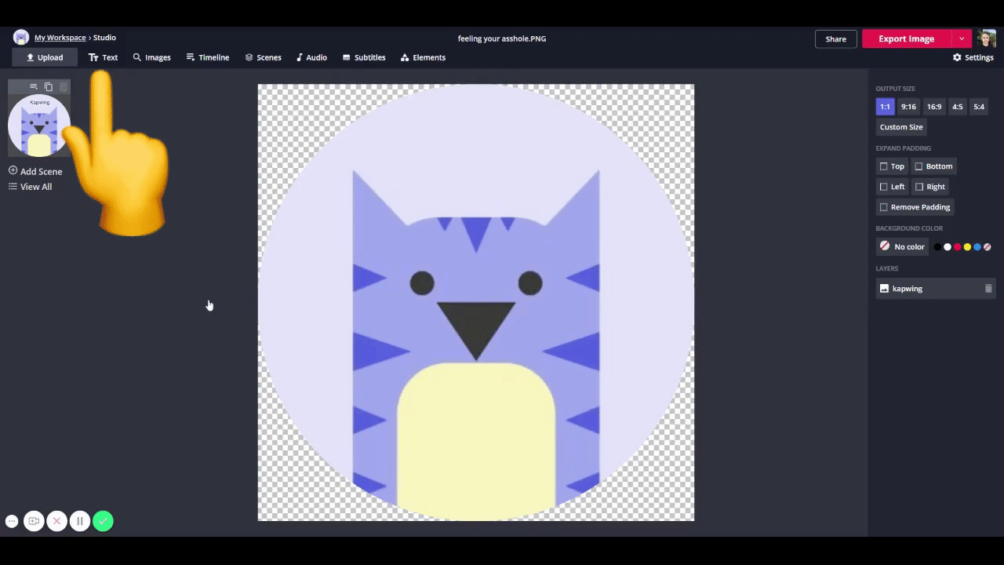Follow the My Workspace link
Image resolution: width=1004 pixels, height=565 pixels.
pyautogui.click(x=60, y=38)
